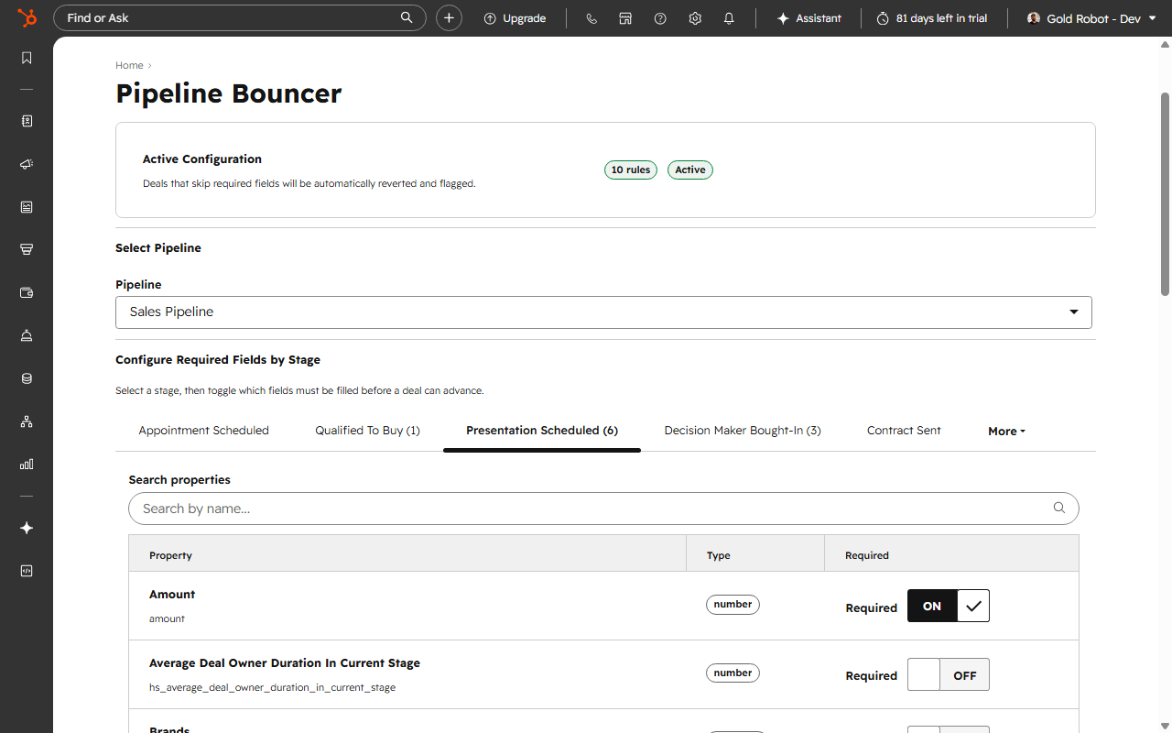Switch to the Decision Maker Bought-In (3) tab

[743, 431]
